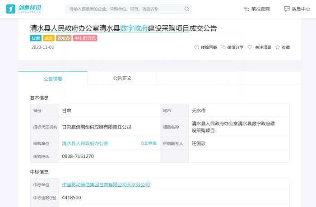Click the 政府办 category tag
The image size is (316, 207).
[64, 38]
